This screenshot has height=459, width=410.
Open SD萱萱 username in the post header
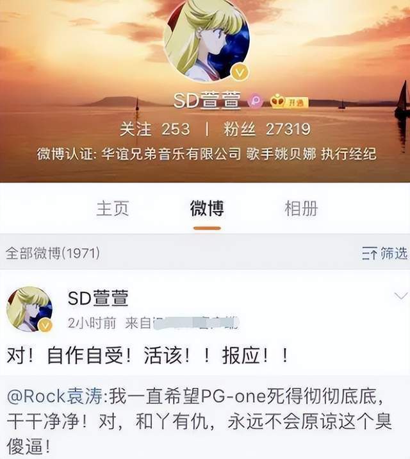coord(98,298)
